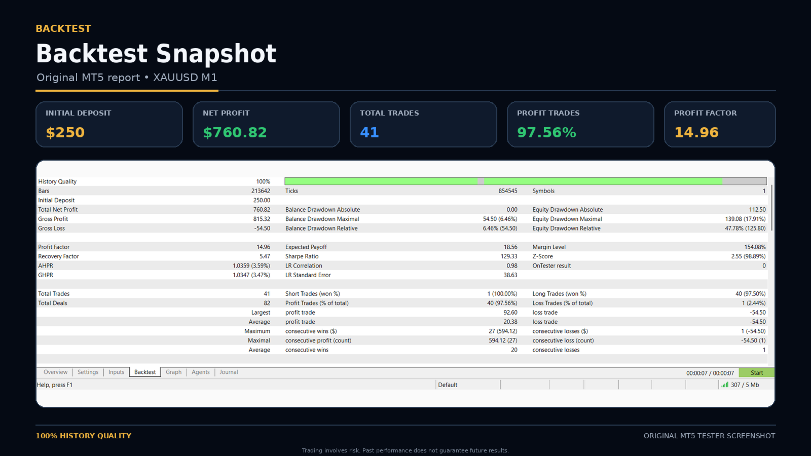Click the elapsed time 00:00:07 indicator
811x456 pixels.
pyautogui.click(x=710, y=373)
